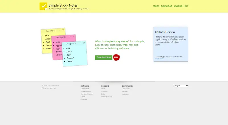Click the X on the pink sticky note
Image resolution: width=228 pixels, height=125 pixels.
coord(74,36)
